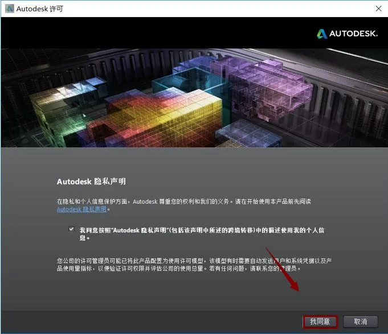Click the 我同意 (I Agree) button

320,321
